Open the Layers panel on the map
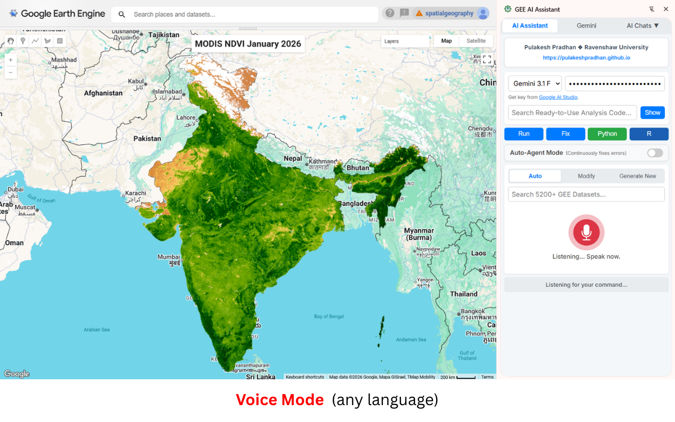675x422 pixels. [x=405, y=41]
